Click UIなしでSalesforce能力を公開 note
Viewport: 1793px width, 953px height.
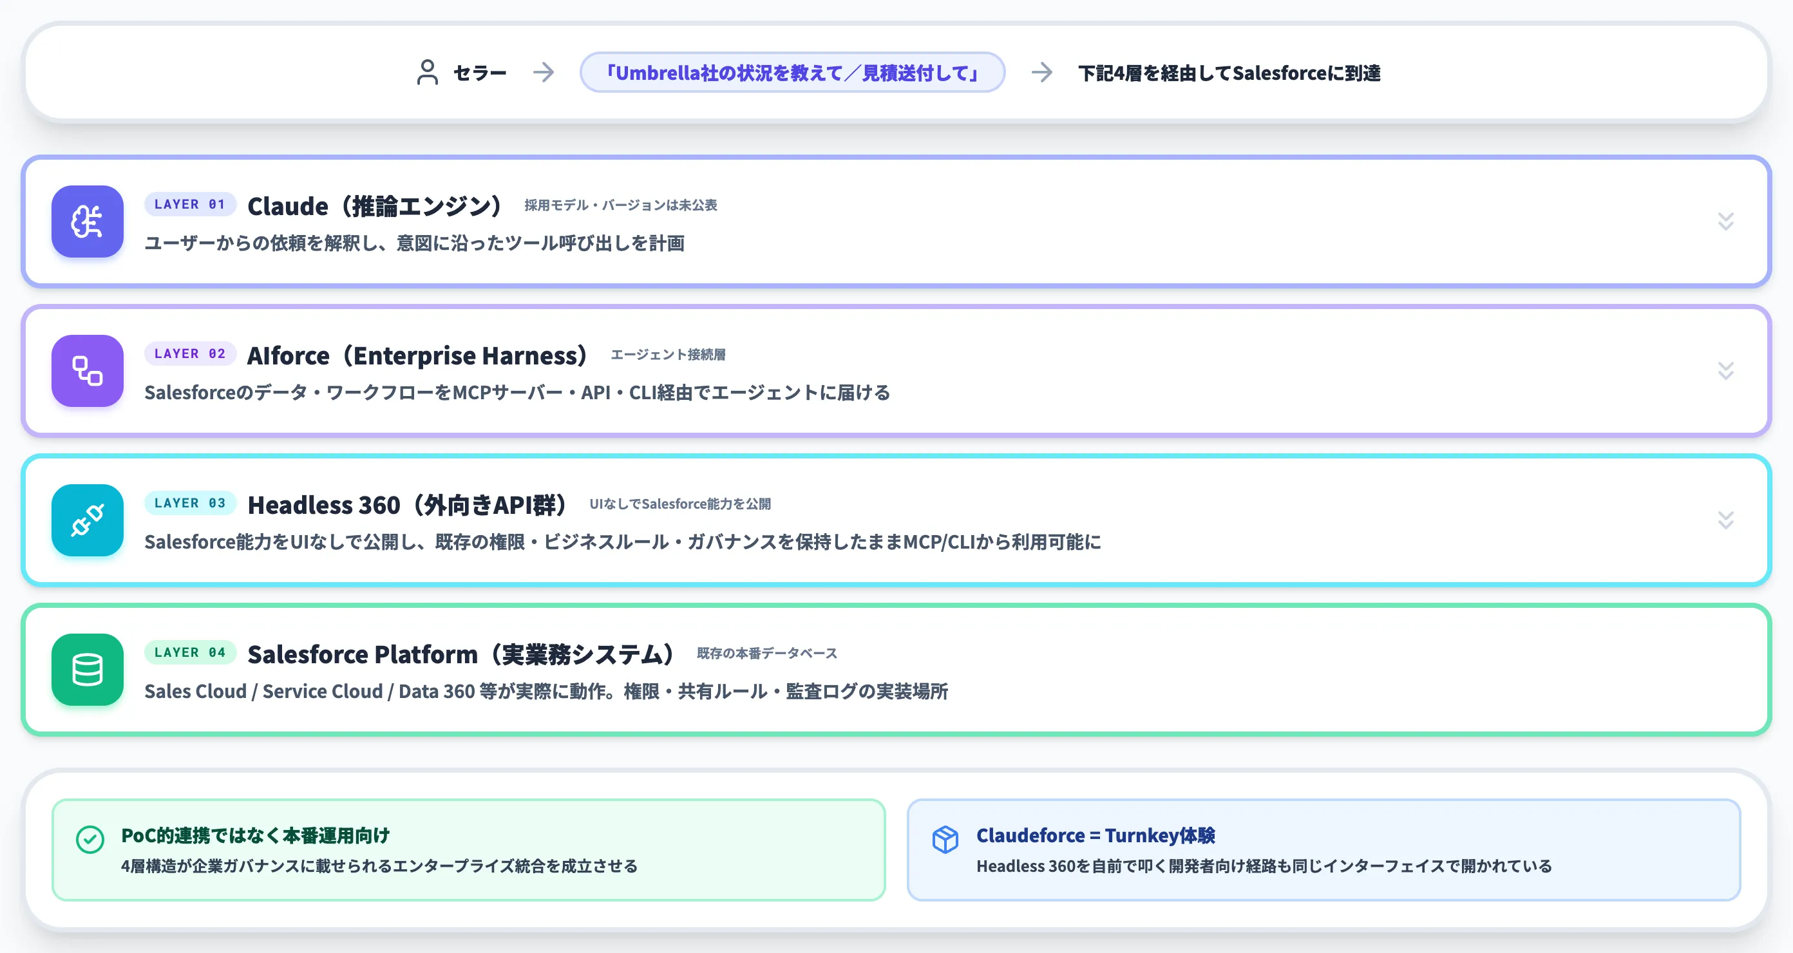(680, 504)
